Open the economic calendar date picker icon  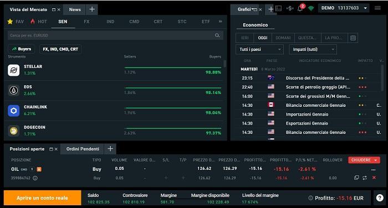click(353, 38)
